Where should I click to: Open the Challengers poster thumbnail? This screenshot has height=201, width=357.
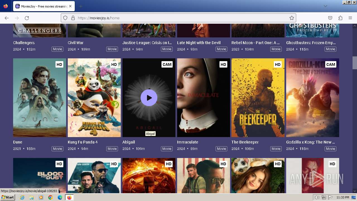point(40,30)
